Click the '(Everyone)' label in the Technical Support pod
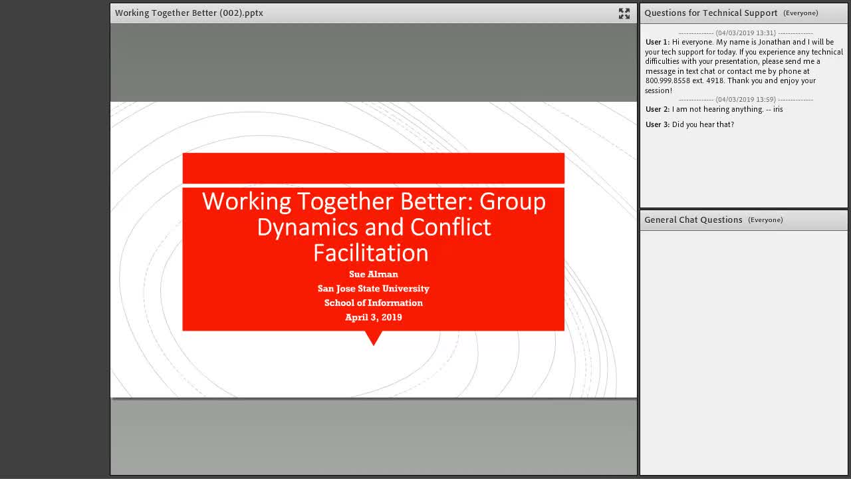 [800, 13]
